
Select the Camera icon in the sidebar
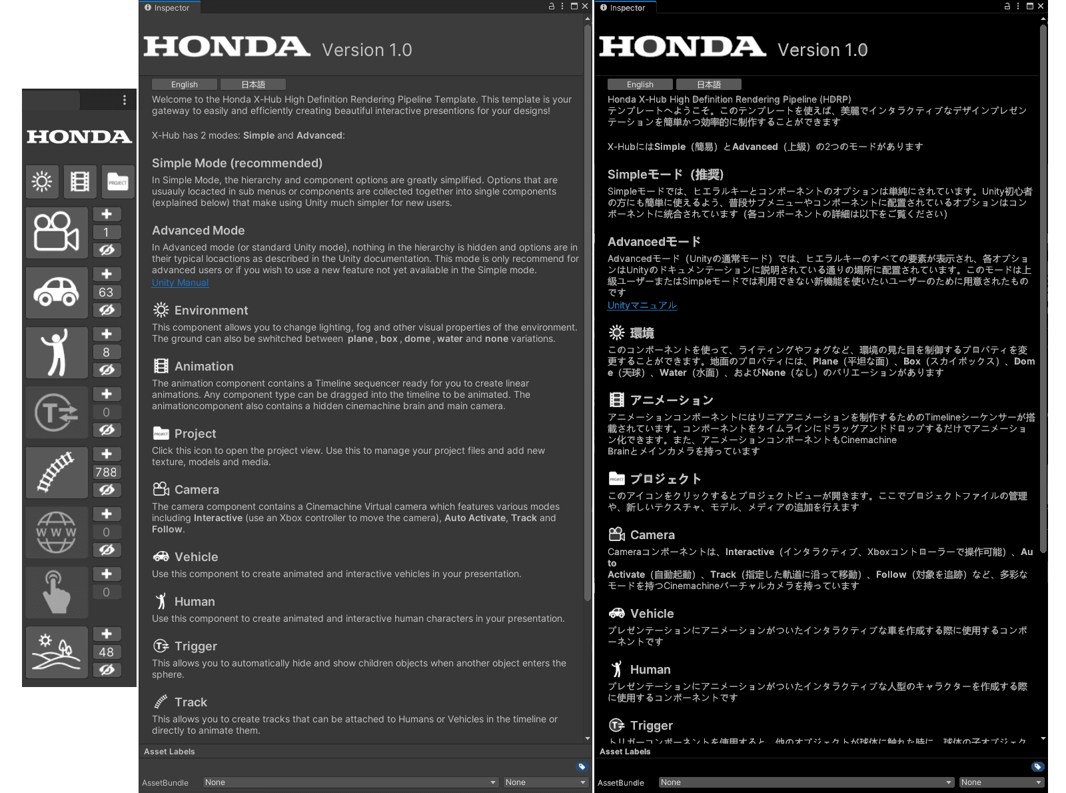[57, 232]
